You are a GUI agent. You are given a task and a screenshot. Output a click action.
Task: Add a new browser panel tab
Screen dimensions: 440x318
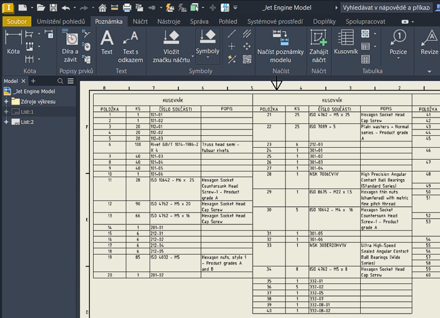click(33, 81)
